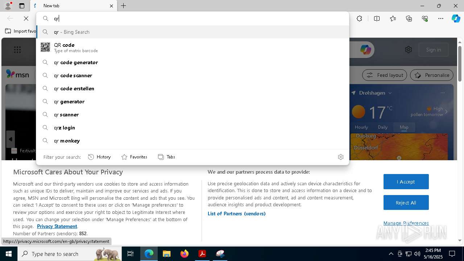Open Manage Preferences link

(x=406, y=223)
